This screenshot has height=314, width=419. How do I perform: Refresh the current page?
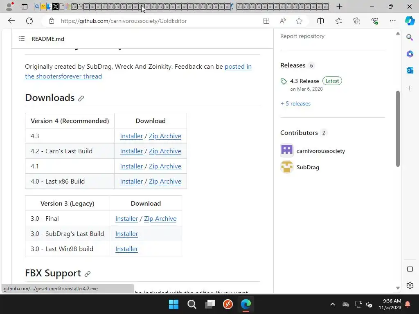(29, 21)
